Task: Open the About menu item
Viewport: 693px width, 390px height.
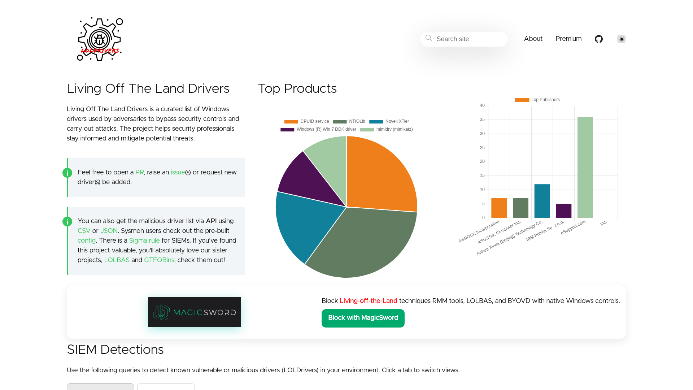Action: 533,39
